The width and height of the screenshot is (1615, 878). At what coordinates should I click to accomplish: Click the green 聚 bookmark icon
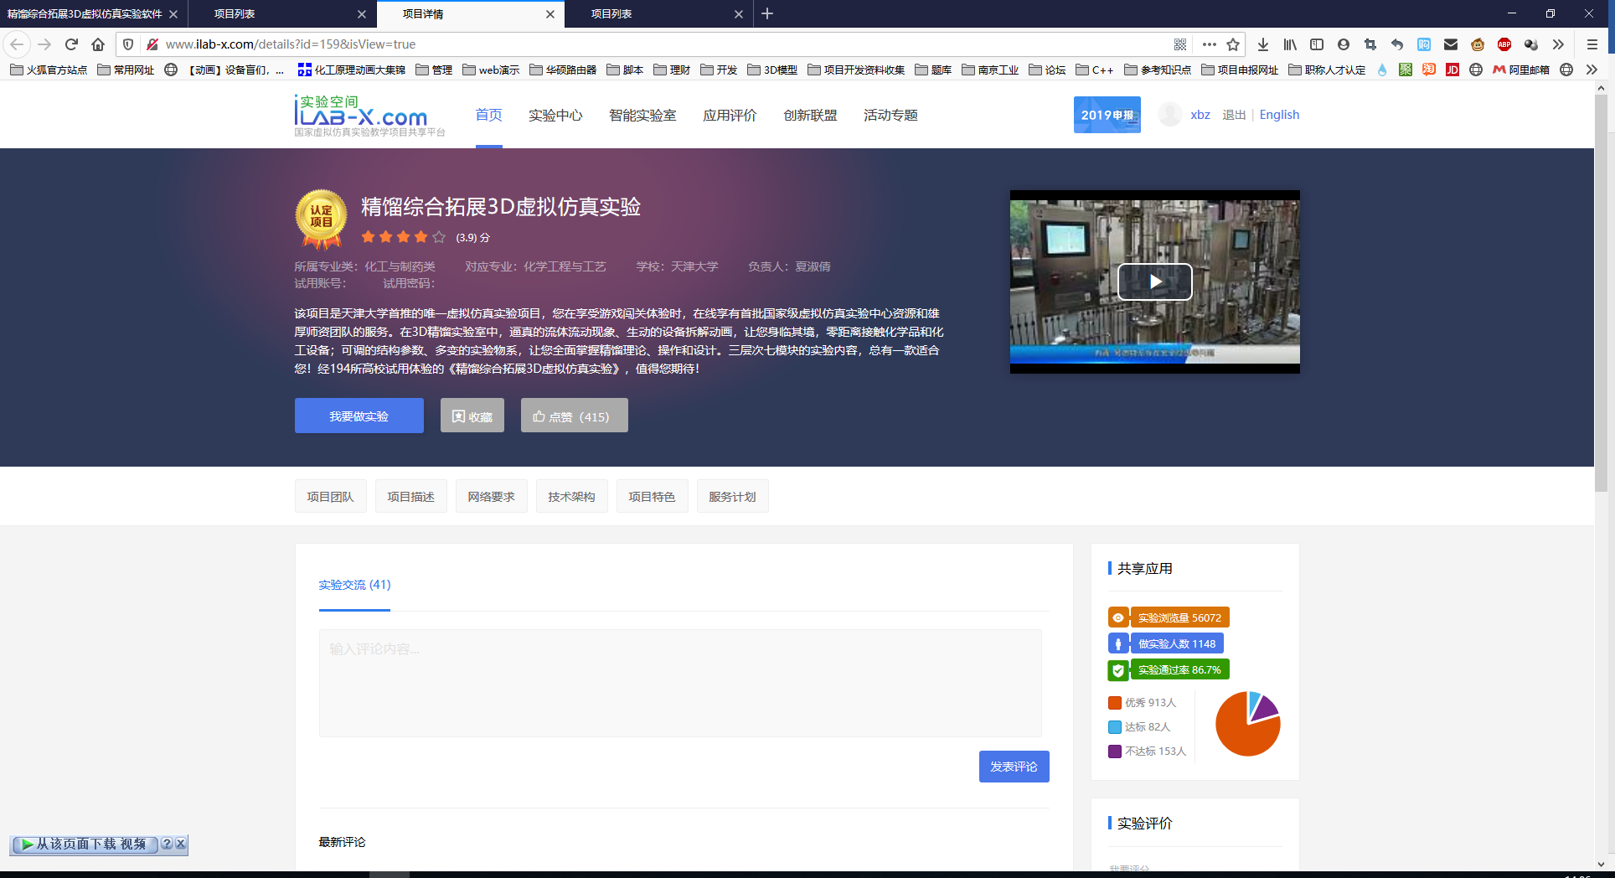[x=1406, y=70]
